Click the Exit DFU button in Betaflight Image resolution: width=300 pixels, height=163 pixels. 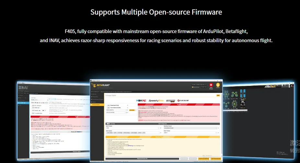(184, 158)
